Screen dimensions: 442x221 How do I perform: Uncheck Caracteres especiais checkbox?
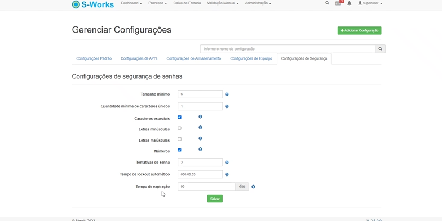coord(179,117)
